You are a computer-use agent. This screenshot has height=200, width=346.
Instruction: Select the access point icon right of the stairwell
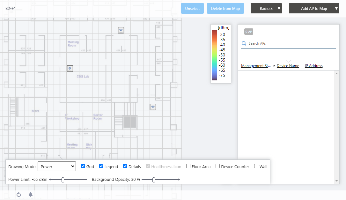(153, 107)
